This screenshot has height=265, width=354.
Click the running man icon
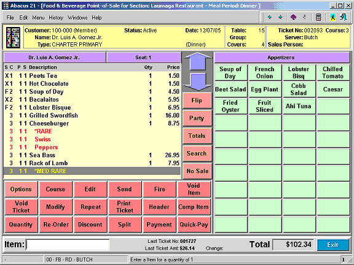click(x=332, y=17)
